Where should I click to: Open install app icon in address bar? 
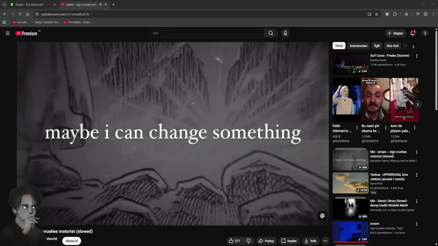click(x=370, y=14)
